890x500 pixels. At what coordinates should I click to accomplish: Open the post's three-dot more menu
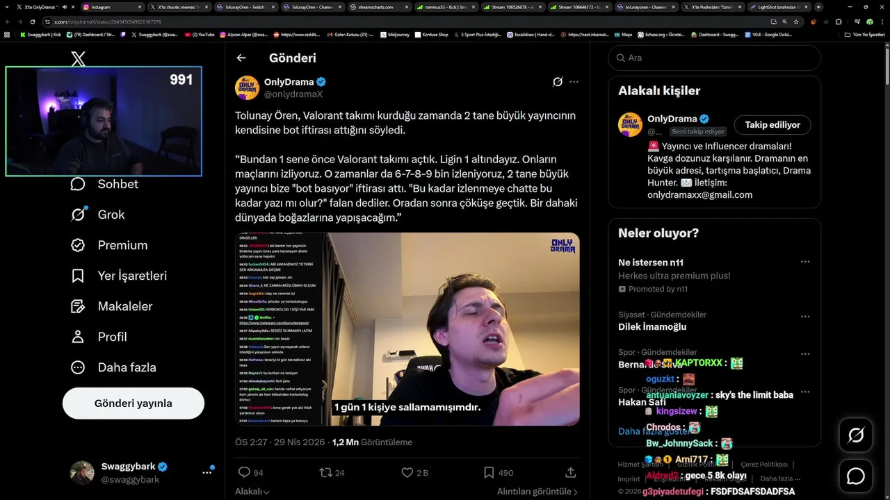(574, 82)
